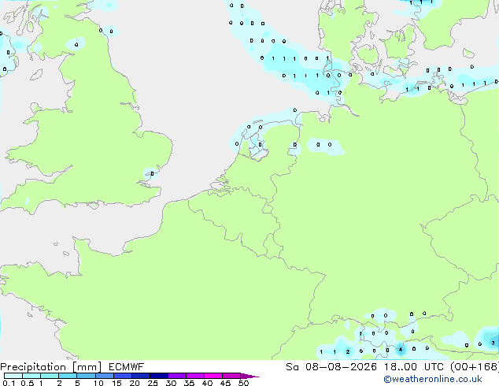Click the "18:00 UTC" time text

coord(413,367)
